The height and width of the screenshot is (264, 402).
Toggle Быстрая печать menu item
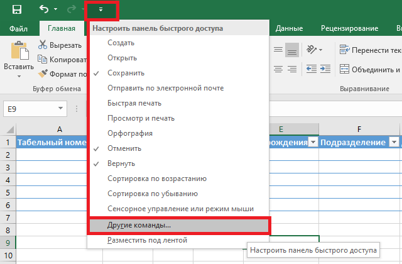[x=178, y=103]
